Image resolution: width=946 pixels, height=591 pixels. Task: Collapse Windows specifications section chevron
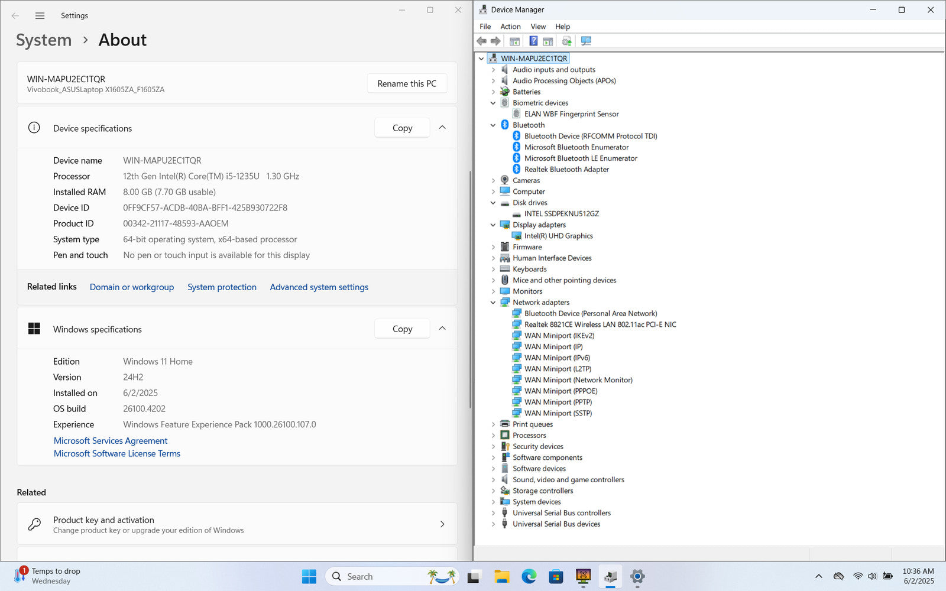click(442, 329)
